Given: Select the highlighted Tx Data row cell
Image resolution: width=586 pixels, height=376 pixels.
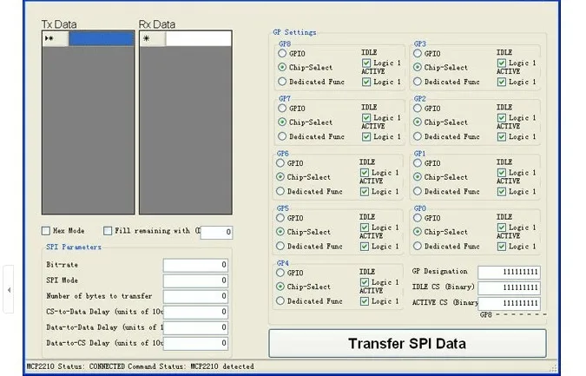Looking at the screenshot, I should tap(102, 38).
